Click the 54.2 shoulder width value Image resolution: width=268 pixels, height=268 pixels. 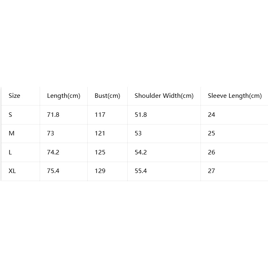(x=141, y=152)
